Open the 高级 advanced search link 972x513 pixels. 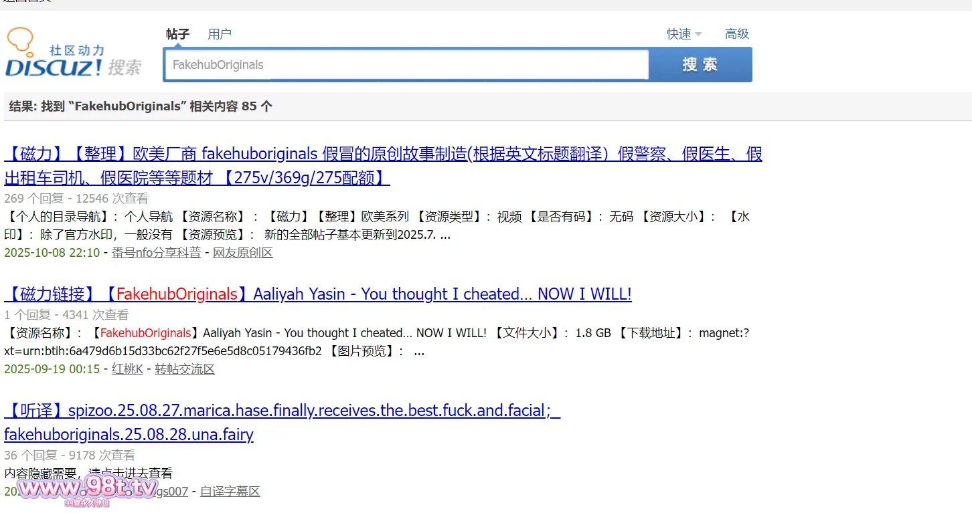coord(736,34)
